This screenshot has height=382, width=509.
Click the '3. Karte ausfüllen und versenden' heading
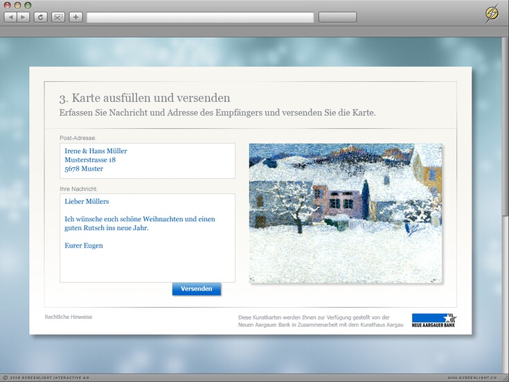point(145,98)
